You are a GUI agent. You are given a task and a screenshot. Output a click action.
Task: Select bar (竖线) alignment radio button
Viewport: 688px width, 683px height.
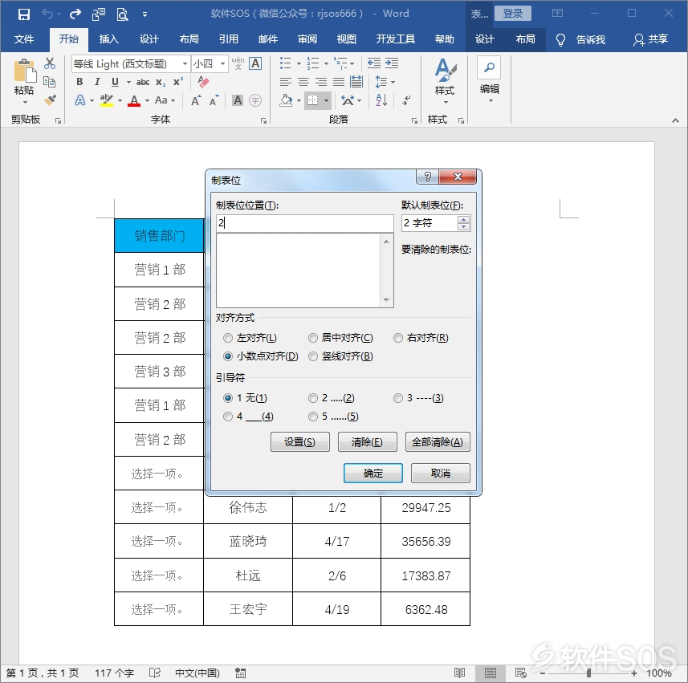pos(313,356)
